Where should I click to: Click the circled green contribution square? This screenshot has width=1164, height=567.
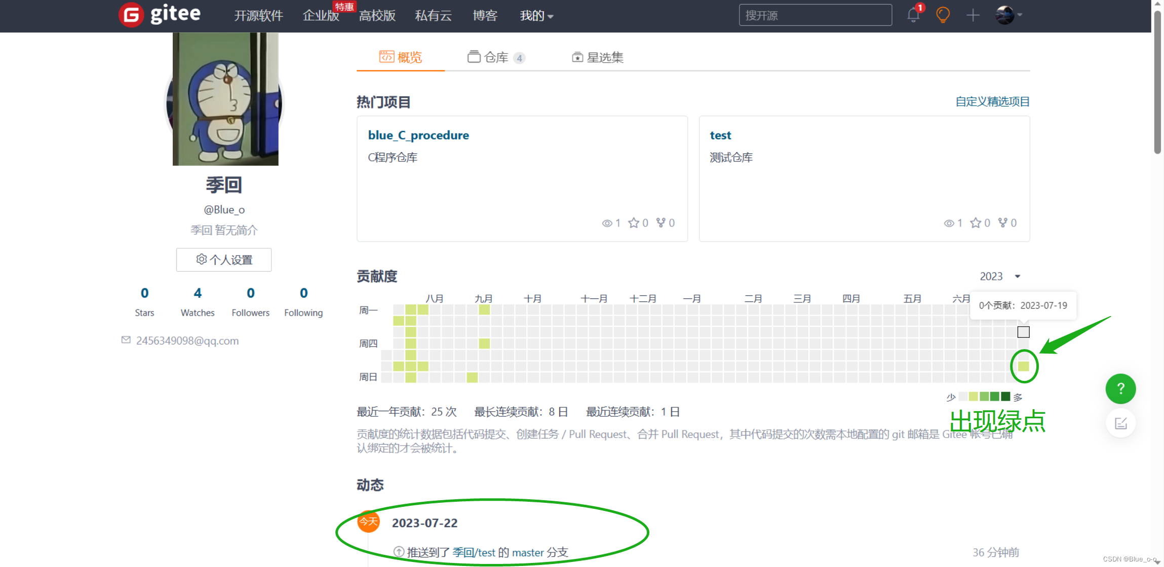coord(1023,366)
